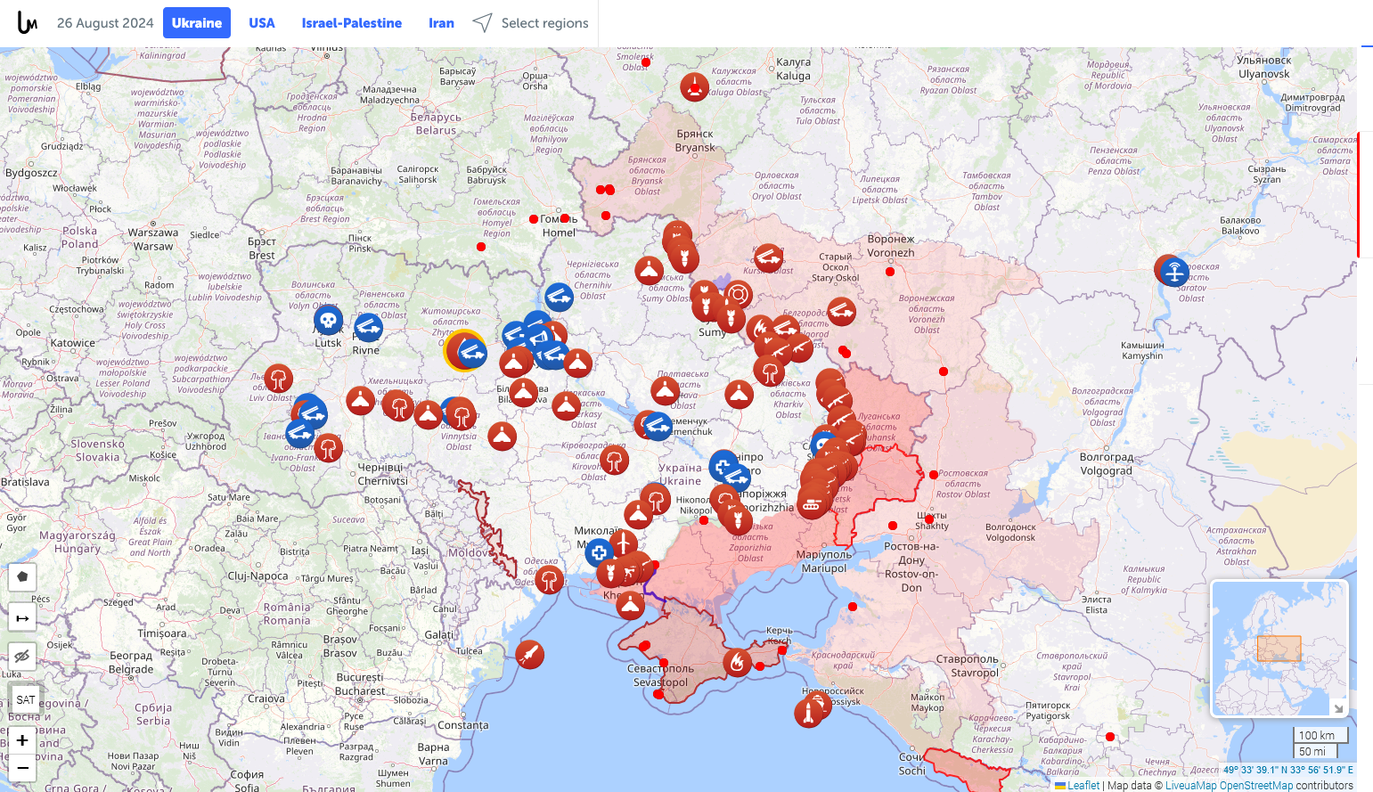
Task: Click the red dot marker near Voronezh
Action: (890, 272)
